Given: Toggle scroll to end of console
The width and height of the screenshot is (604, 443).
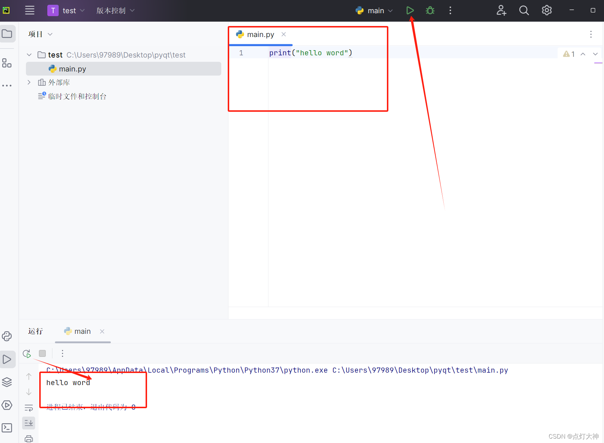Looking at the screenshot, I should pos(29,423).
